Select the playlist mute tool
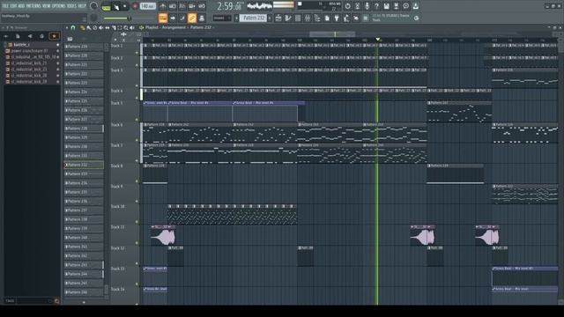Image resolution: width=564 pixels, height=317 pixels. point(101,27)
